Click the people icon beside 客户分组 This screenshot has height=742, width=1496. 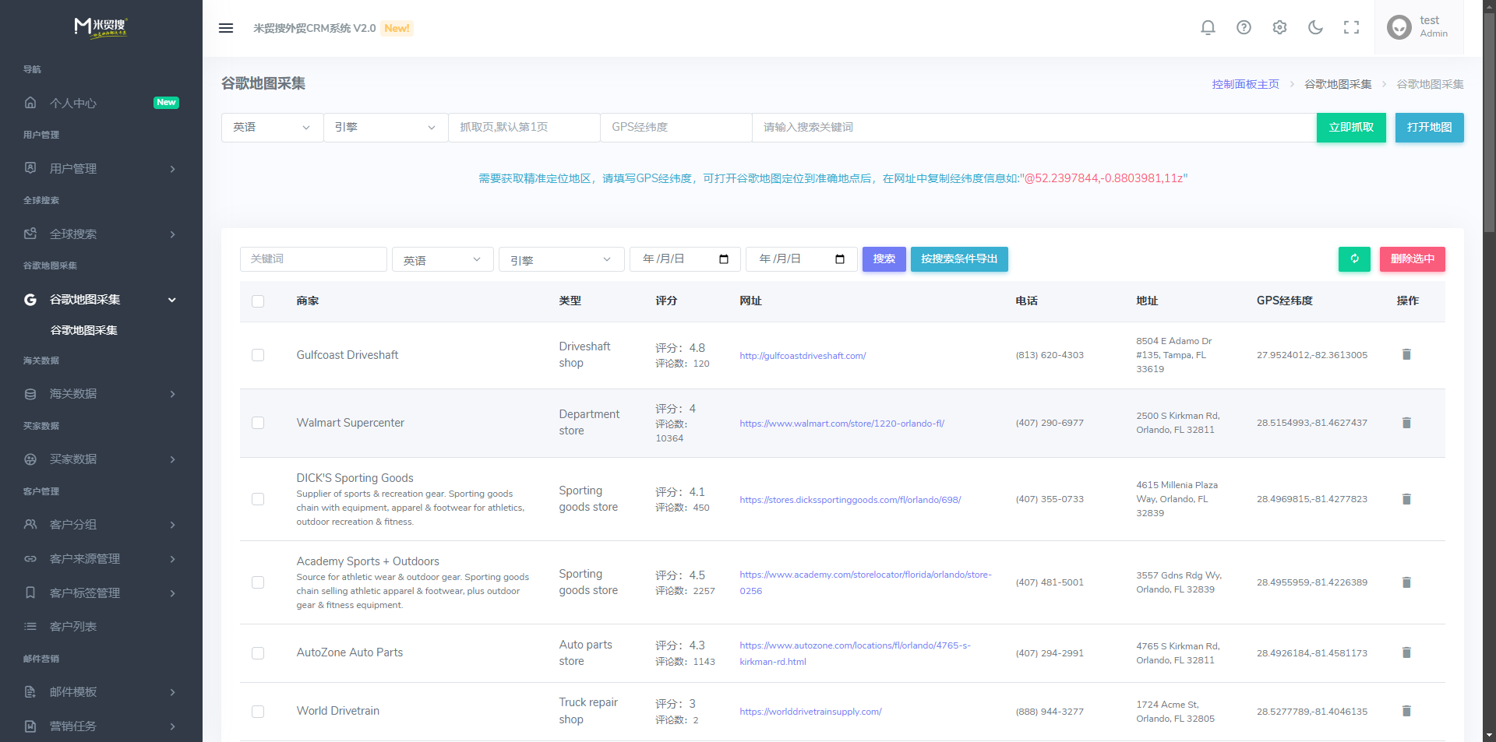[30, 525]
